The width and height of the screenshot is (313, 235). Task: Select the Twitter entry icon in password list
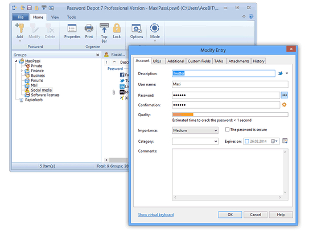(x=122, y=80)
